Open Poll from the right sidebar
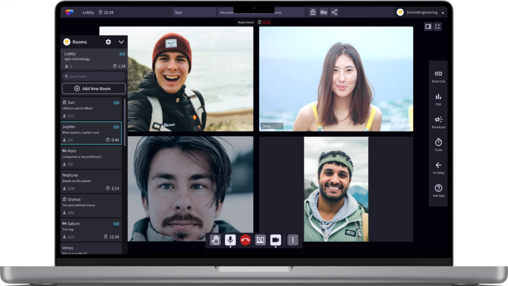508x286 pixels. pos(438,100)
